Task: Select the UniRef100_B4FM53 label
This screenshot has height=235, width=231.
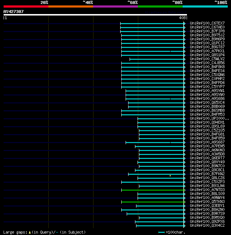Action: 207,115
